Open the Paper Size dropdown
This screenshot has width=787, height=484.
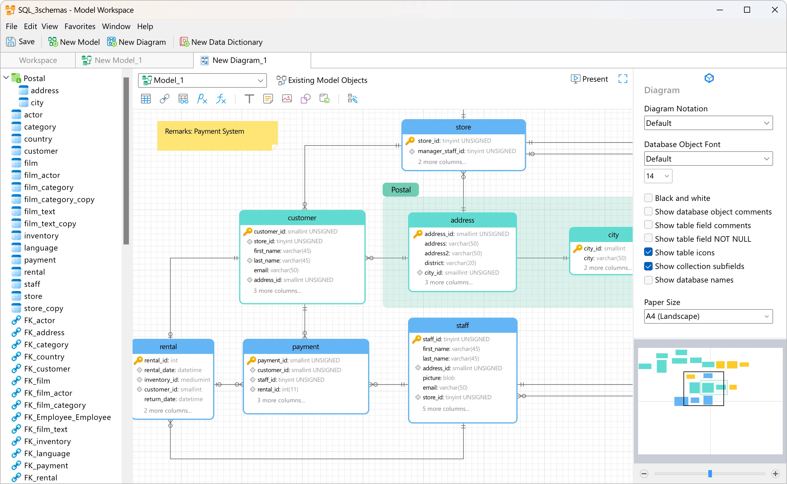(x=708, y=316)
